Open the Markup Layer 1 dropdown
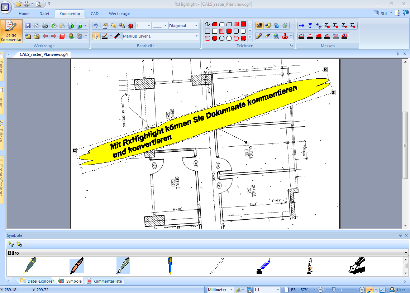This screenshot has height=293, width=410. (197, 36)
